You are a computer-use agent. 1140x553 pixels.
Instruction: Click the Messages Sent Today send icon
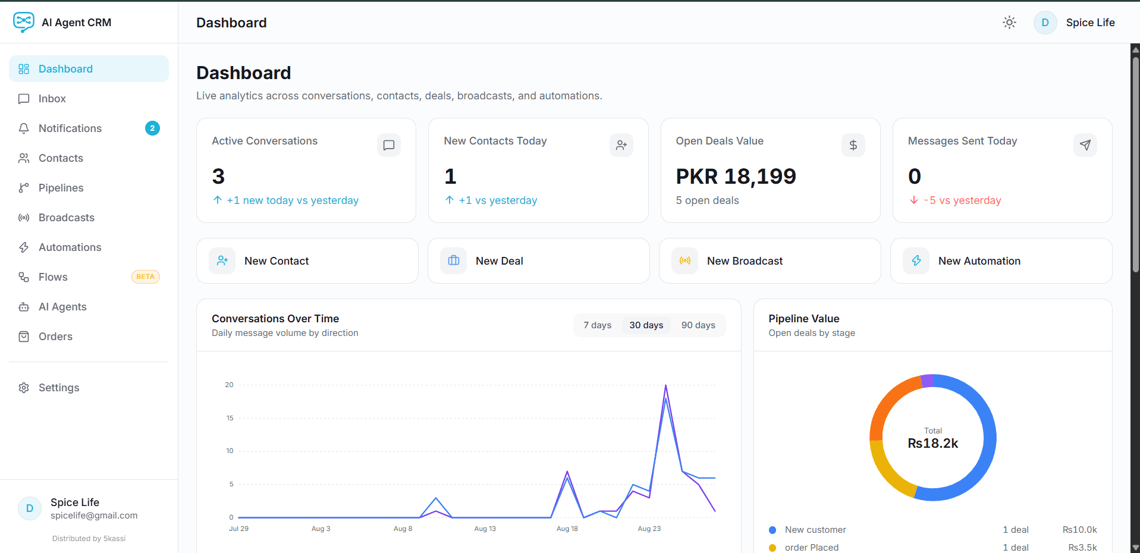point(1085,145)
